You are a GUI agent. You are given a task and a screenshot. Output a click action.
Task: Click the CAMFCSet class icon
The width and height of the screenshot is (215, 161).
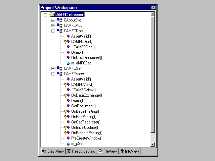(59, 68)
